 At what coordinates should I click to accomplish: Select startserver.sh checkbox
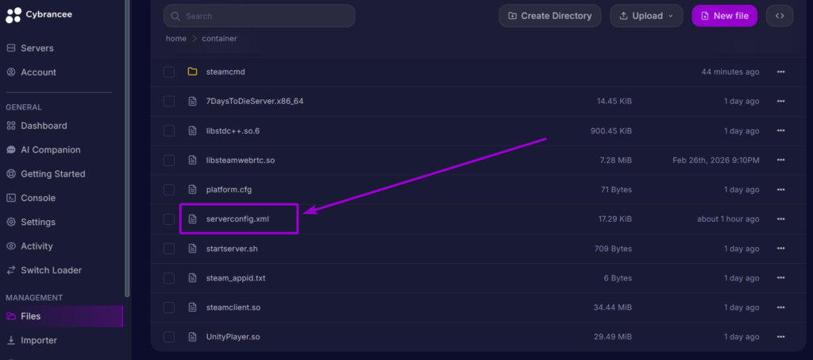(169, 249)
